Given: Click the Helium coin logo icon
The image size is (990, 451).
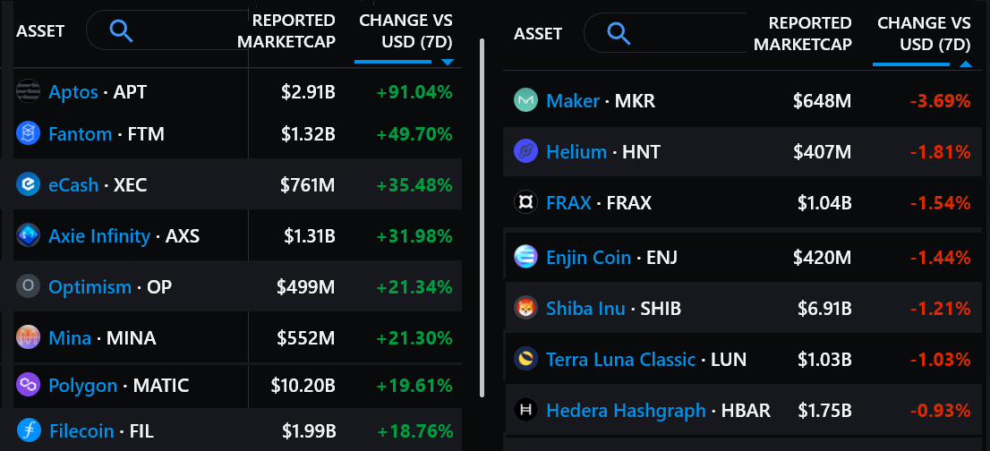Looking at the screenshot, I should click(525, 151).
